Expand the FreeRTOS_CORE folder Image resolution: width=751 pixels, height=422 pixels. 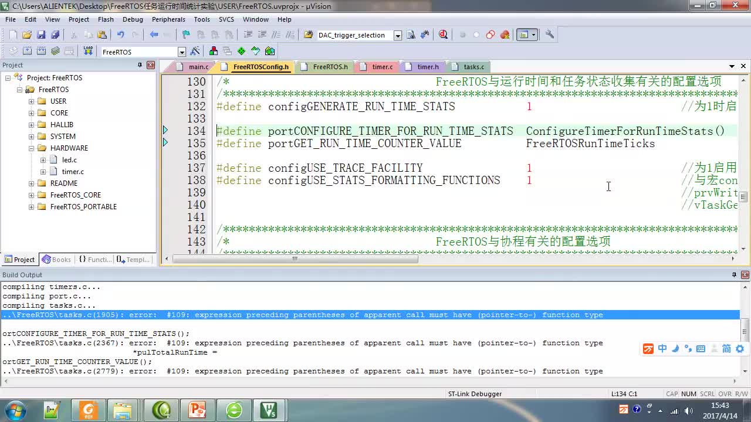[31, 195]
